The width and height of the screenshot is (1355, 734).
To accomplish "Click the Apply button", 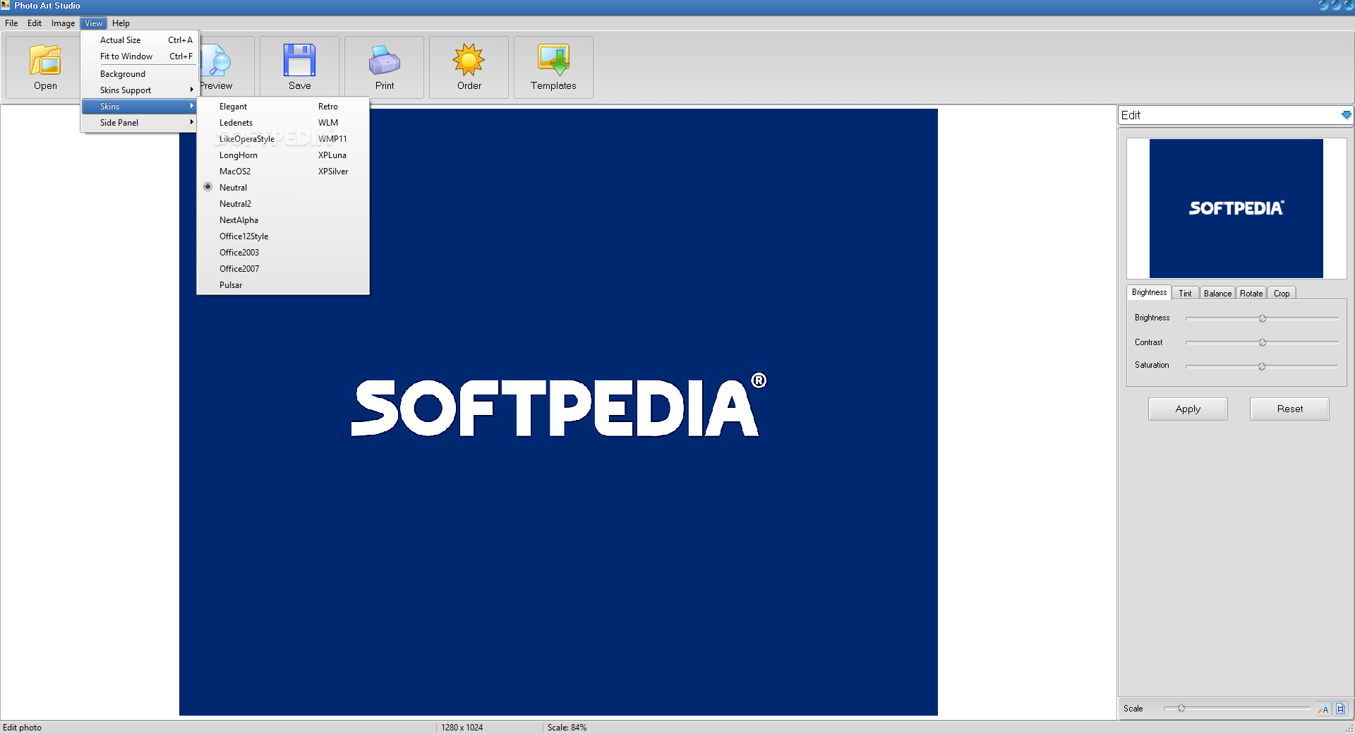I will pos(1188,409).
